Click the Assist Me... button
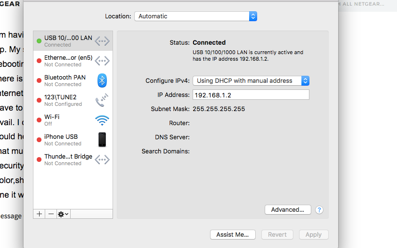This screenshot has height=248, width=397. tap(233, 234)
